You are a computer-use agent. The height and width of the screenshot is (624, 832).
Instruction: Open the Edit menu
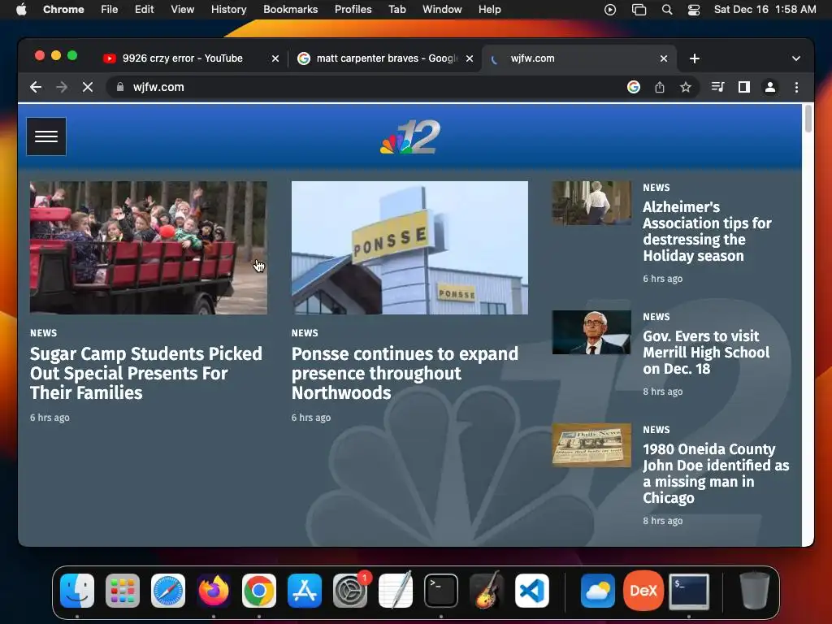coord(144,9)
